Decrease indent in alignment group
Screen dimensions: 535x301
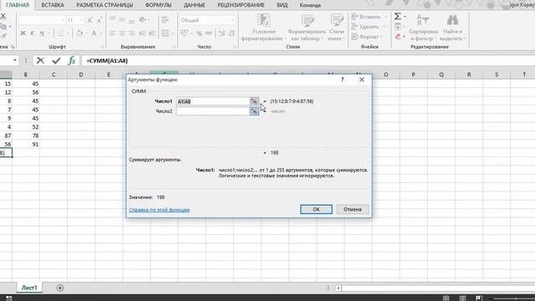142,33
